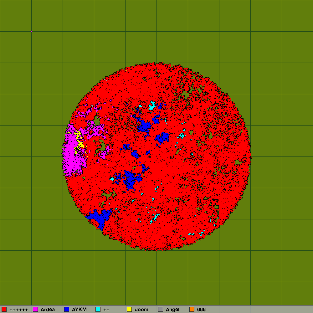The height and width of the screenshot is (313, 313).
Task: Select the 'AYKM' legend label
Action: coord(79,310)
